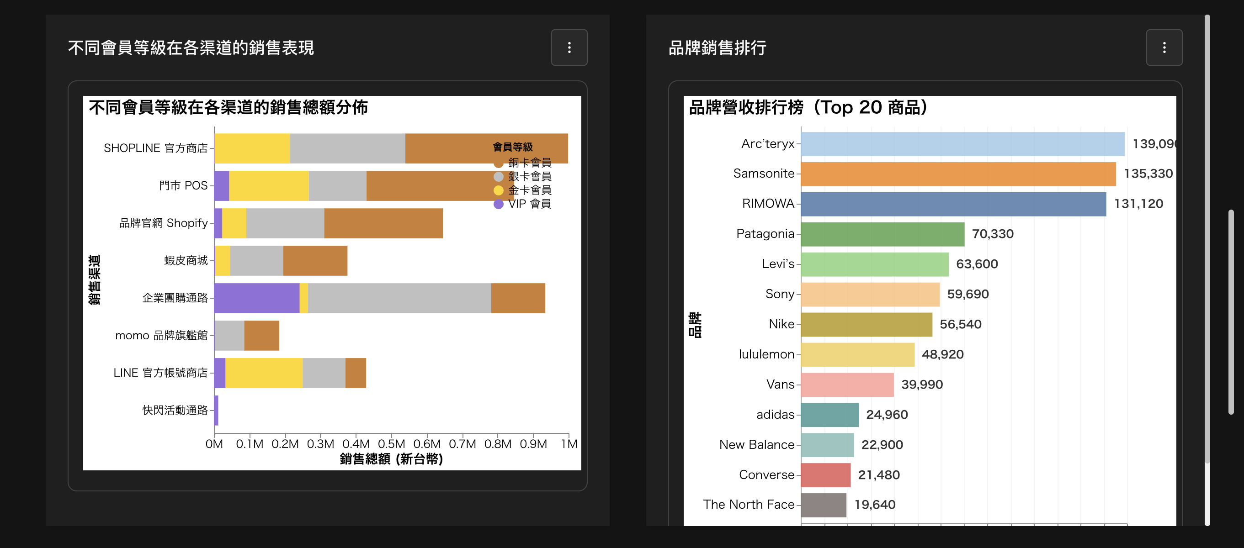Select the Levi's revenue bar
The image size is (1244, 548).
click(x=875, y=264)
